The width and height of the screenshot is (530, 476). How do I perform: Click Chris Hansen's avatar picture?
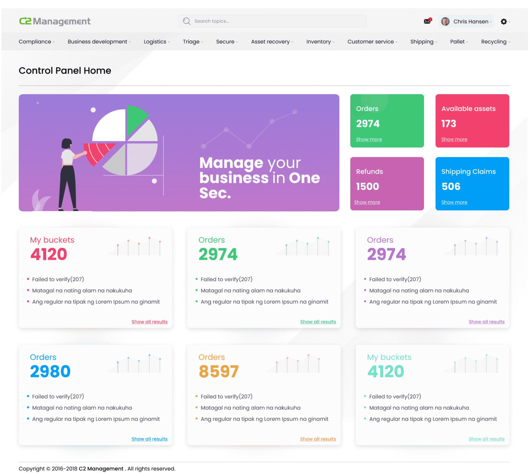(445, 22)
